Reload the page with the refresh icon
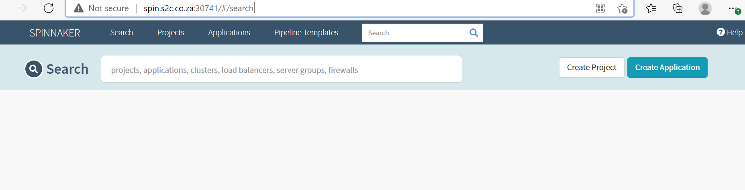This screenshot has height=190, width=745. [49, 8]
